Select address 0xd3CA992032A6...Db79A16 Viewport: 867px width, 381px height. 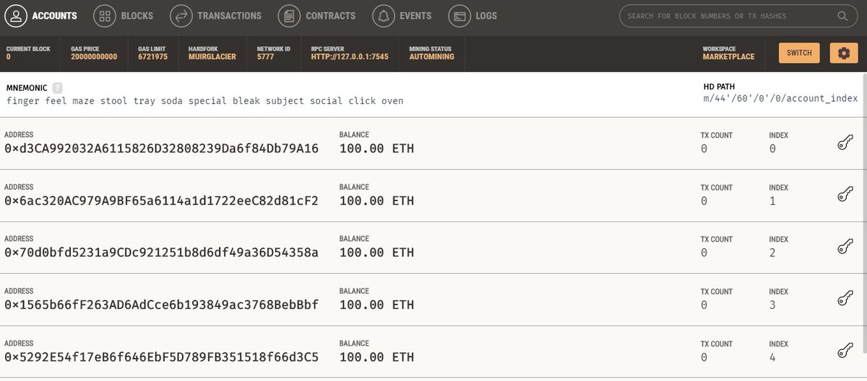[161, 149]
